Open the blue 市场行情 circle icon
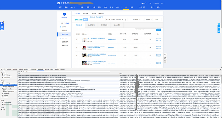Image resolution: width=222 pixels, height=118 pixels. coord(64,14)
